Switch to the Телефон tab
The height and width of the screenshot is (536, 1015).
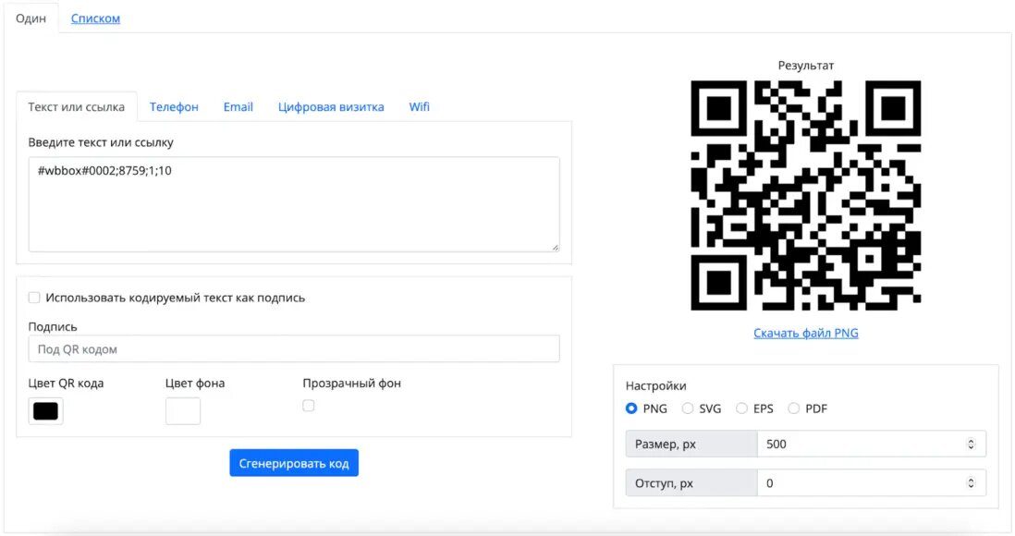pyautogui.click(x=174, y=107)
